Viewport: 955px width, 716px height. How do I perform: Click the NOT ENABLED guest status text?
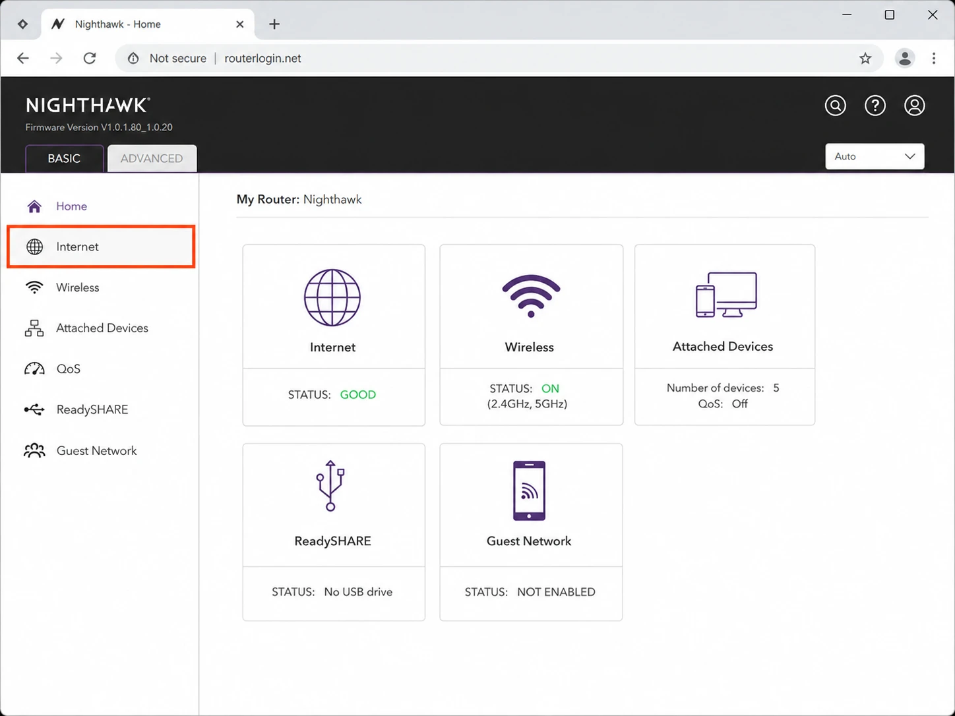(x=556, y=592)
